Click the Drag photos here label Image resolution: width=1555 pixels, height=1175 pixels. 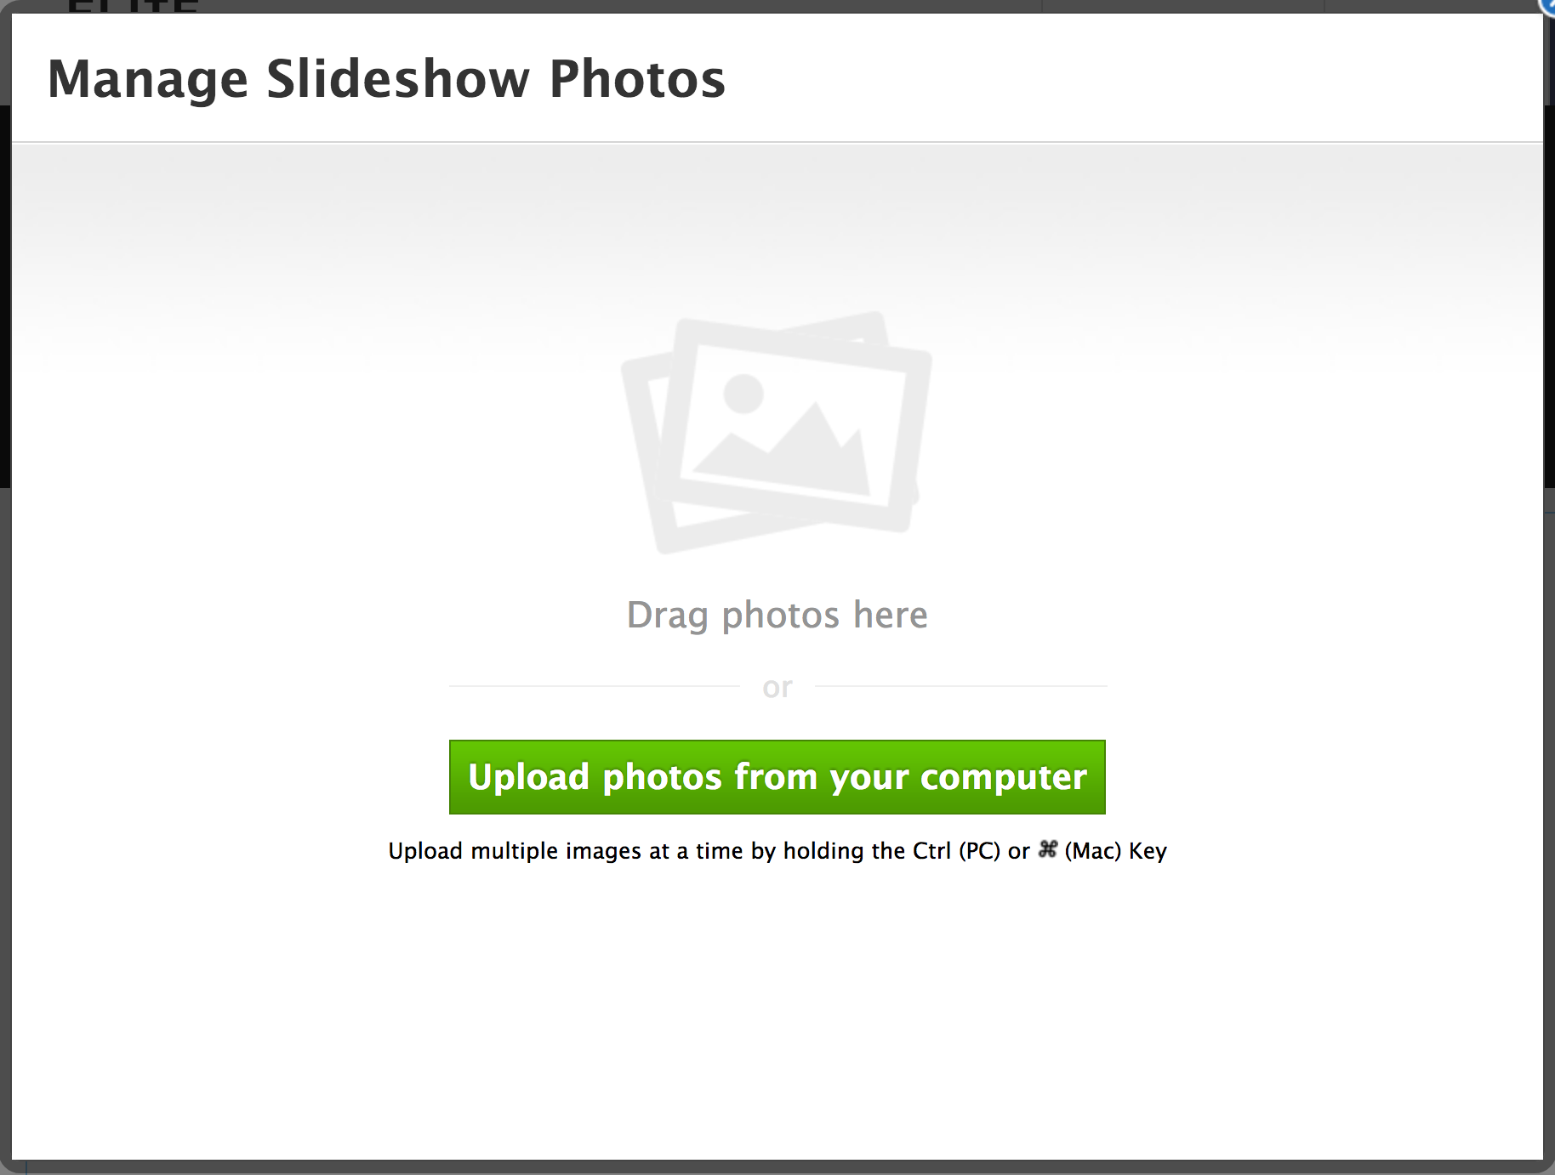[777, 615]
